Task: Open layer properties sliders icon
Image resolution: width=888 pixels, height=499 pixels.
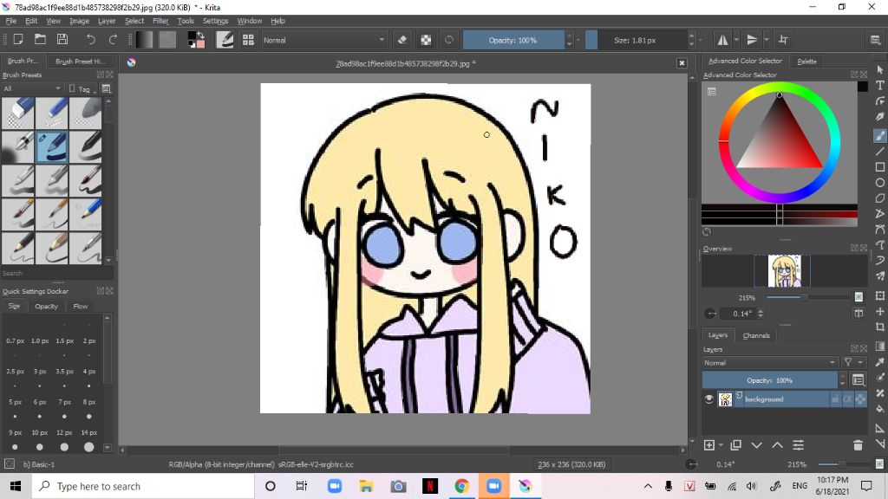Action: [x=798, y=445]
